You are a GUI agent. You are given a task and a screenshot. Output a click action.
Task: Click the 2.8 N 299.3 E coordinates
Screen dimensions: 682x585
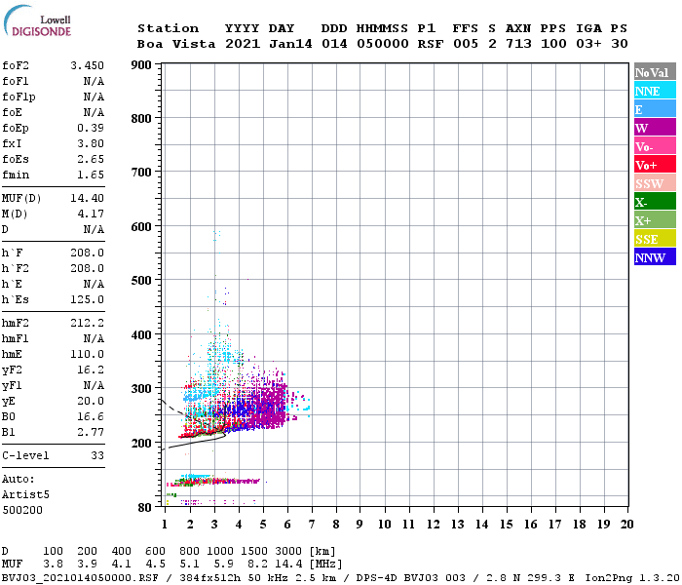(x=530, y=578)
